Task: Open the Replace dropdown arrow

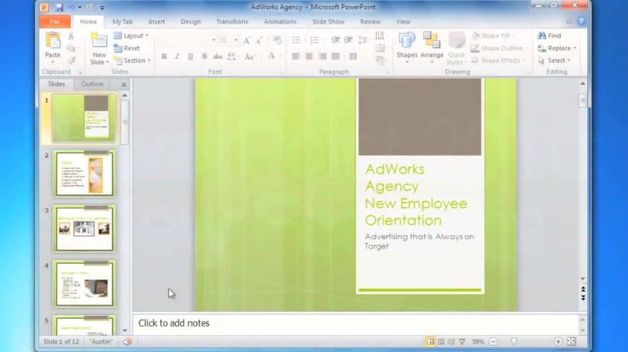Action: [x=575, y=48]
